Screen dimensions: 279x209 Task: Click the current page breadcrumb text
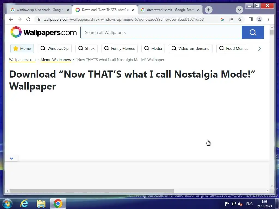tap(120, 60)
